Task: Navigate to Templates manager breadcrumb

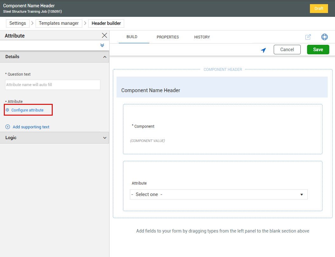Action: click(x=59, y=23)
